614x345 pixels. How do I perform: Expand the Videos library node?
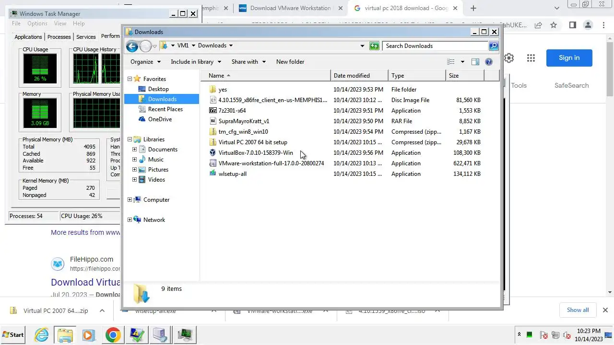pyautogui.click(x=135, y=180)
